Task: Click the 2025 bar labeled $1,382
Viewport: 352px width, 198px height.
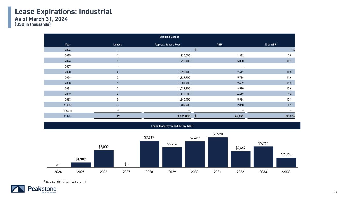Action: click(x=81, y=165)
